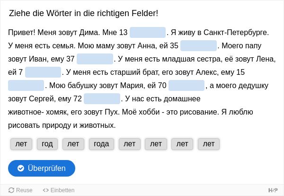Click the blank field after 'ей 35'

(x=198, y=45)
